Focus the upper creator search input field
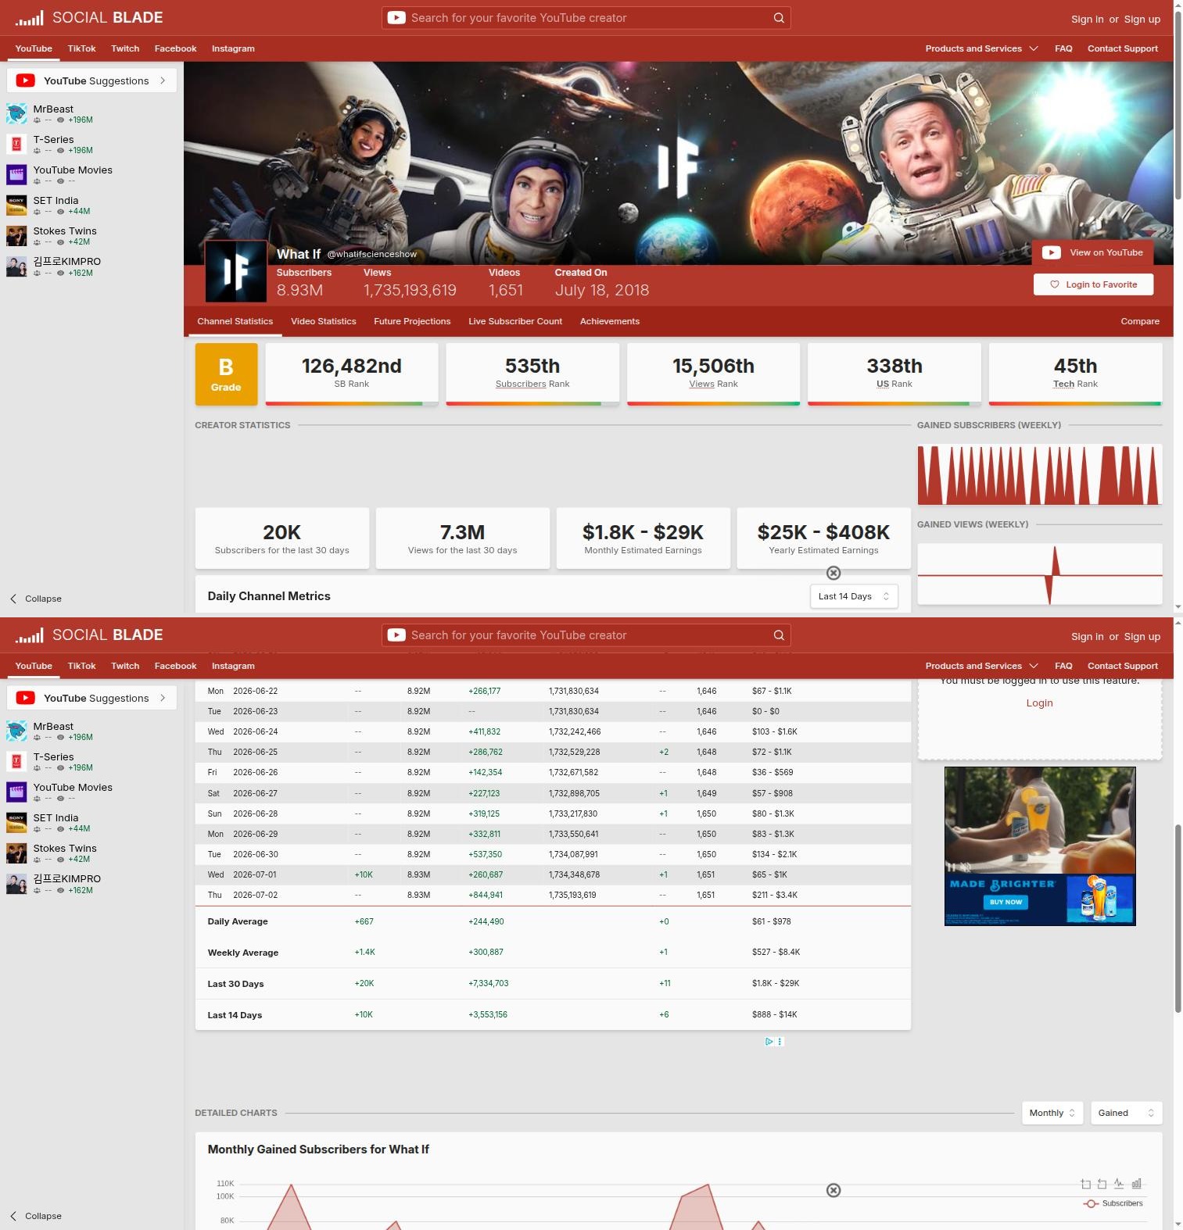The height and width of the screenshot is (1230, 1183). click(586, 18)
